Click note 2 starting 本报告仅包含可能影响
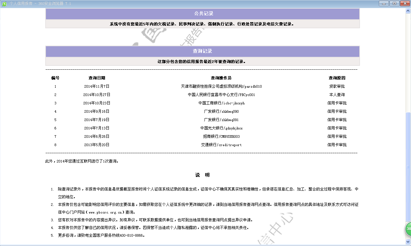The height and width of the screenshot is (246, 411). click(208, 208)
